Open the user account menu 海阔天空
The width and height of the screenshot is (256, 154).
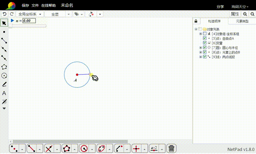pos(240,7)
